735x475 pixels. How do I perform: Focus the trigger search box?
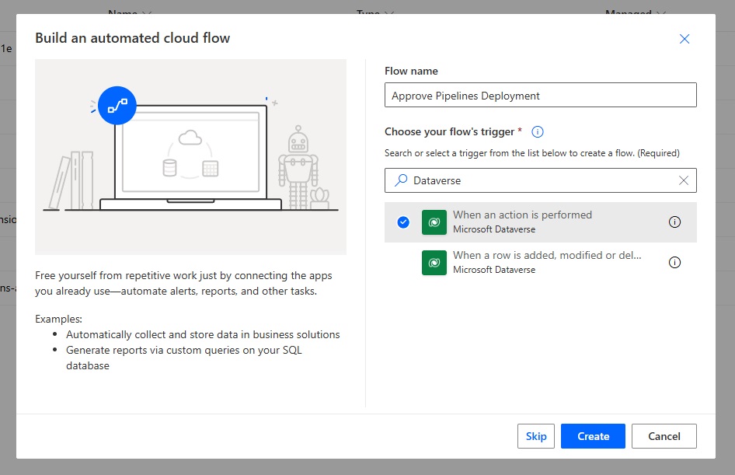click(x=541, y=180)
